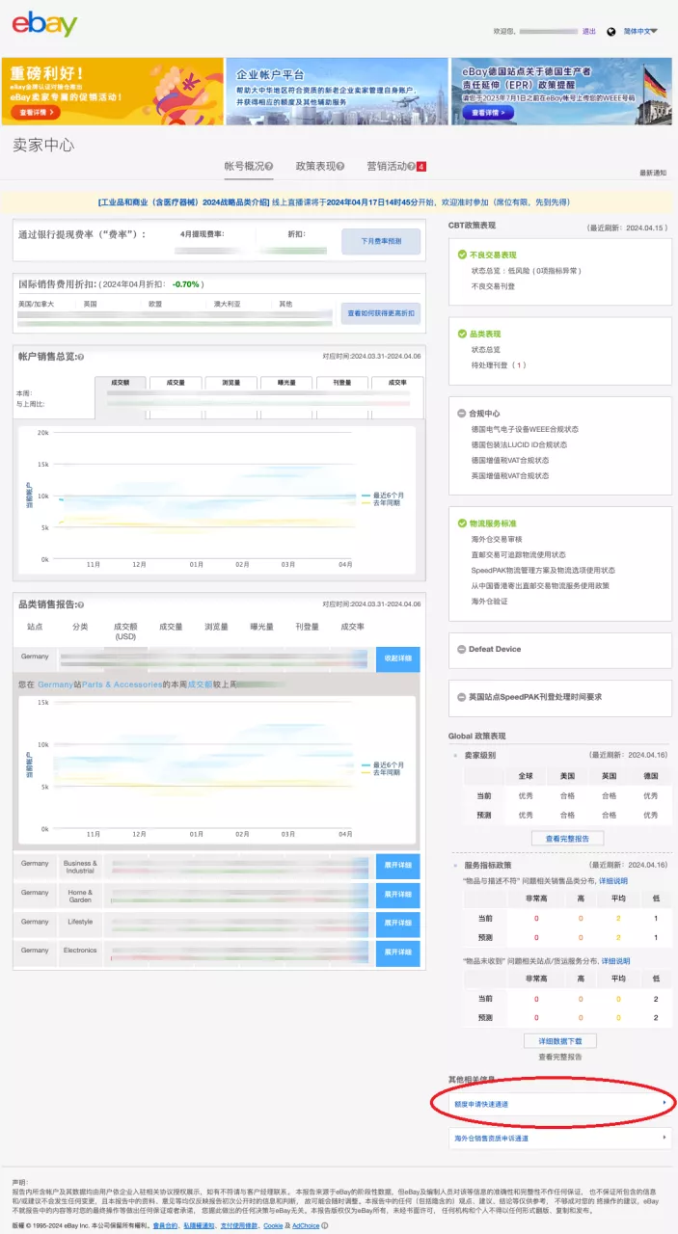This screenshot has width=678, height=1234.
Task: Show help icon beside 帐号概况
Action: click(x=269, y=167)
